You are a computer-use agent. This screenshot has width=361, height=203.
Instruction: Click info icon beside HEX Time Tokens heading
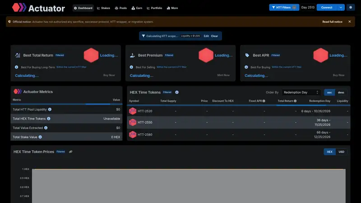click(x=177, y=92)
